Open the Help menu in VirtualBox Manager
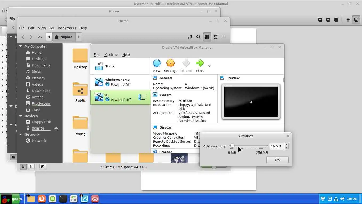 coord(126,54)
